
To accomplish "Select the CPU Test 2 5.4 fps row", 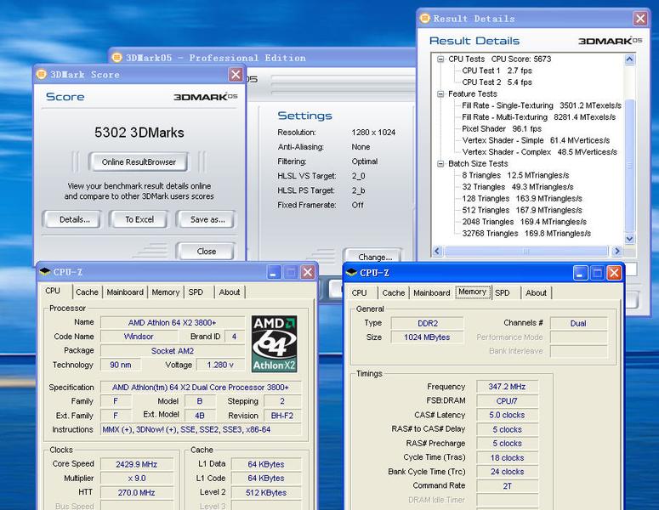I will (497, 82).
